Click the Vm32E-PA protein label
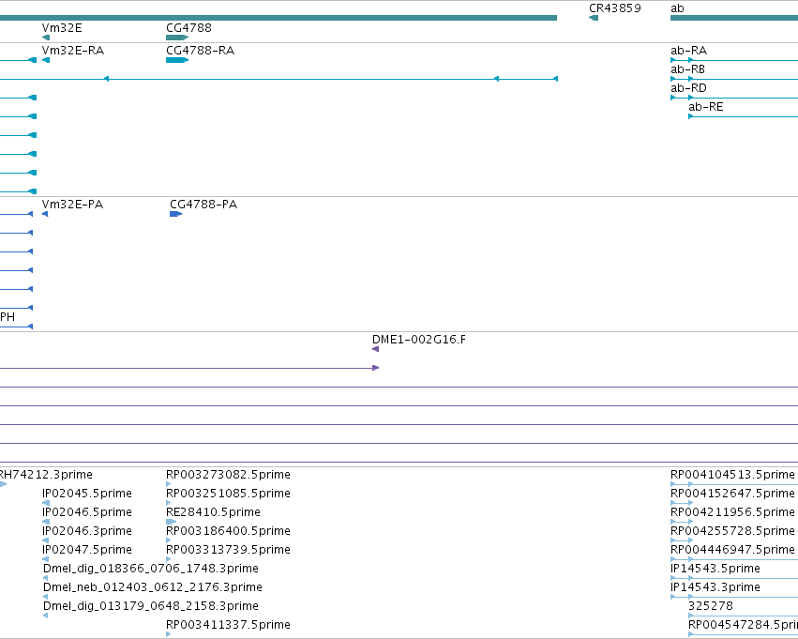 (x=72, y=205)
